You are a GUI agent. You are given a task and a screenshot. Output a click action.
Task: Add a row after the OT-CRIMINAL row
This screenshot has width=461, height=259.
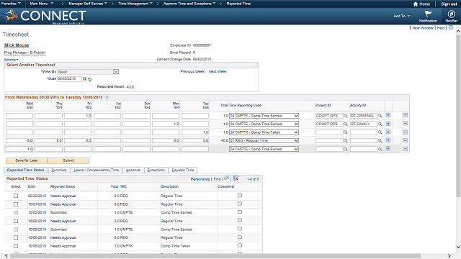pos(388,115)
